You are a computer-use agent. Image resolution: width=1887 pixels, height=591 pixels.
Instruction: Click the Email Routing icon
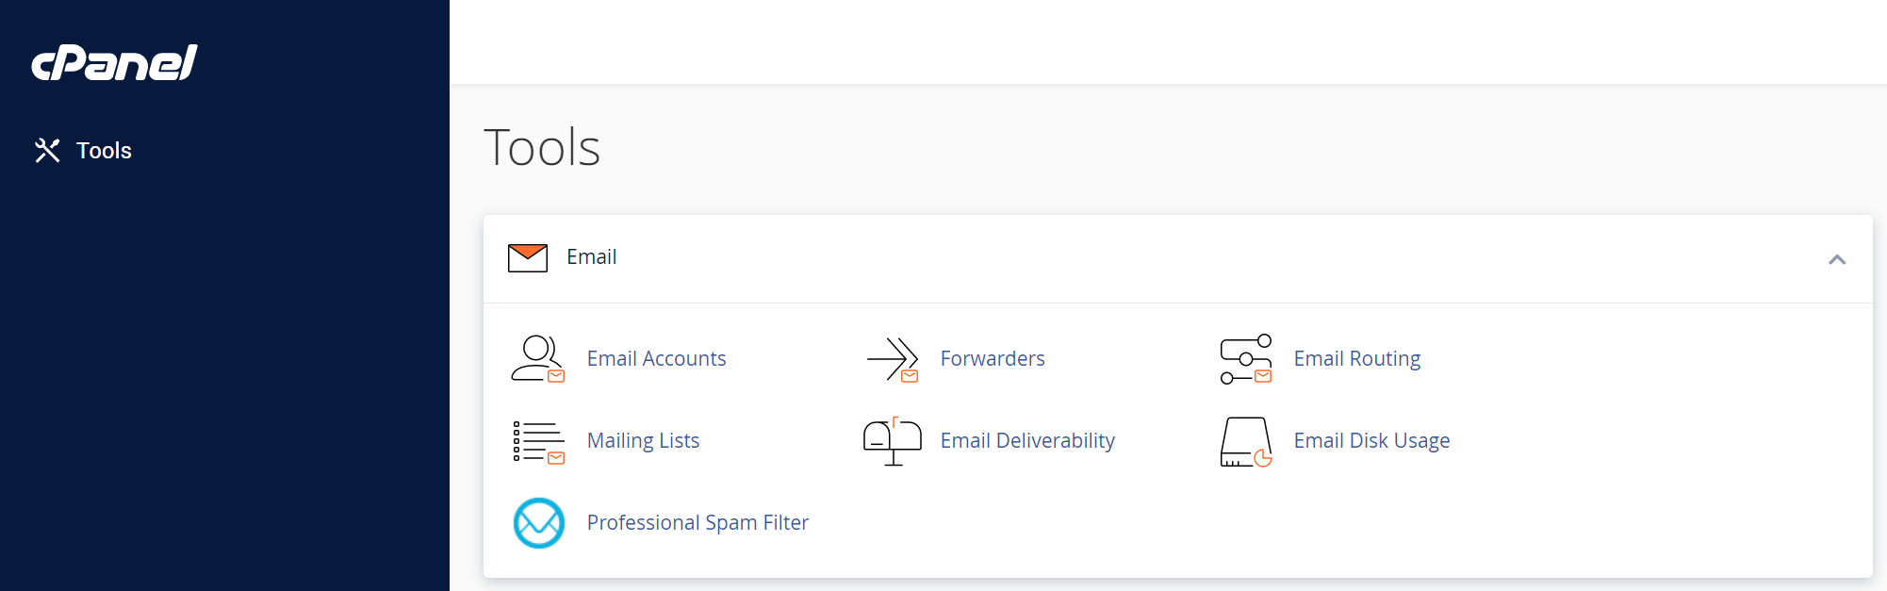pyautogui.click(x=1246, y=359)
